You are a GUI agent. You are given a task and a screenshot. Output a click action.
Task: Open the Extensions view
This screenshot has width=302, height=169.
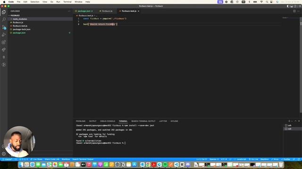click(4, 42)
